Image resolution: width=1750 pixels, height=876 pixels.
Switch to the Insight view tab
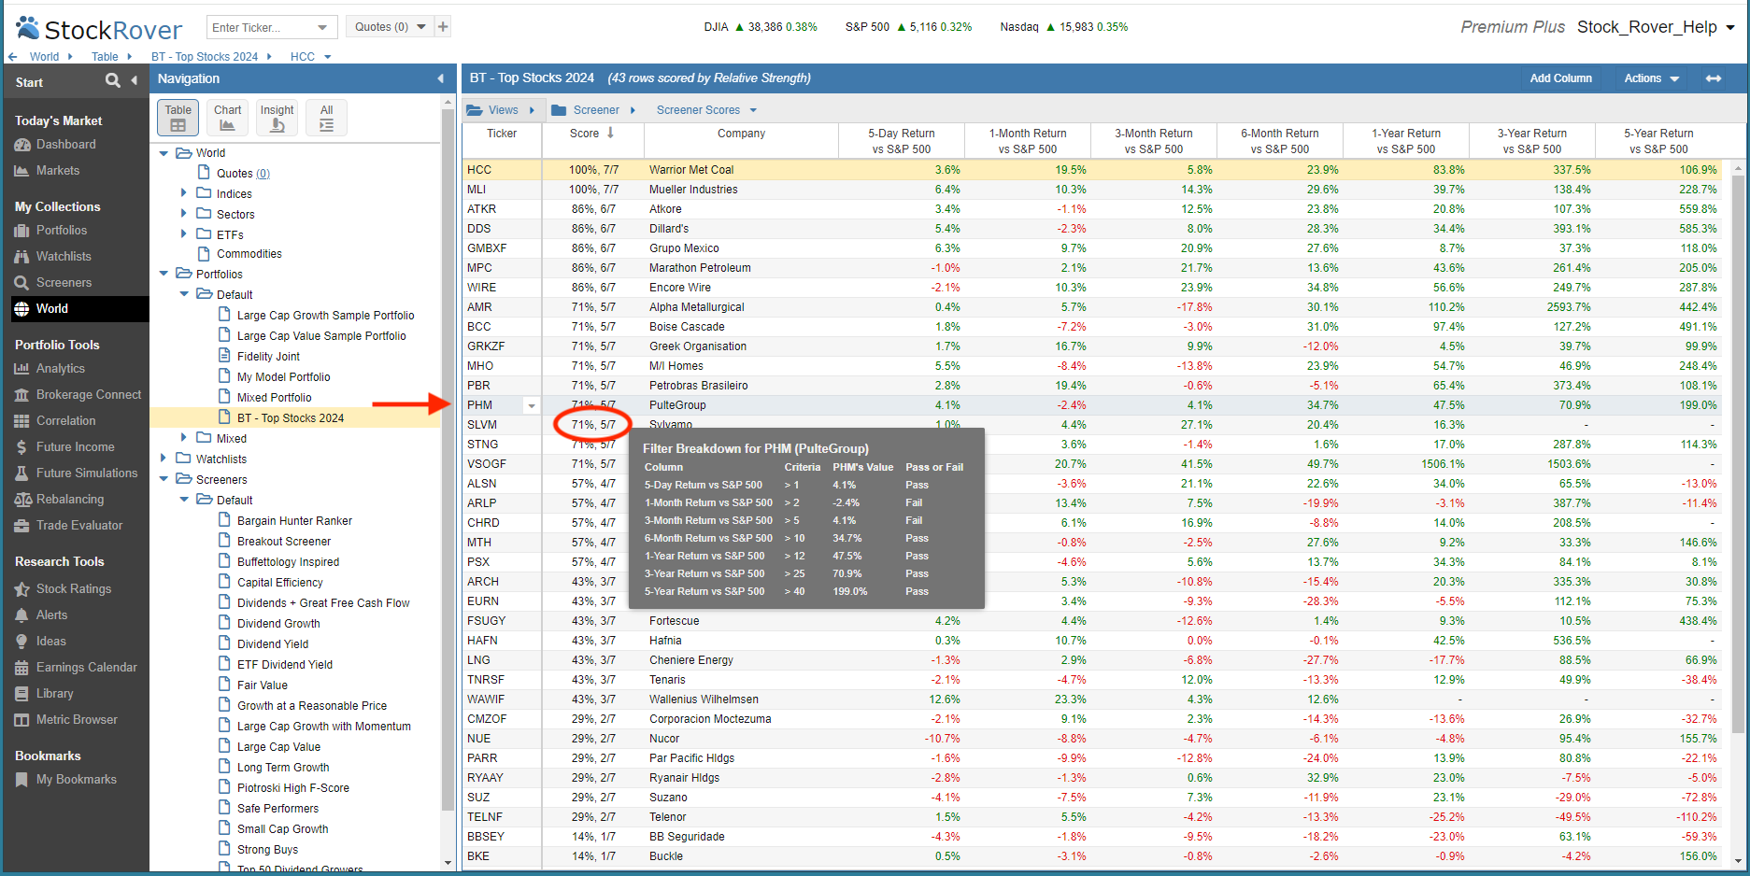[277, 118]
